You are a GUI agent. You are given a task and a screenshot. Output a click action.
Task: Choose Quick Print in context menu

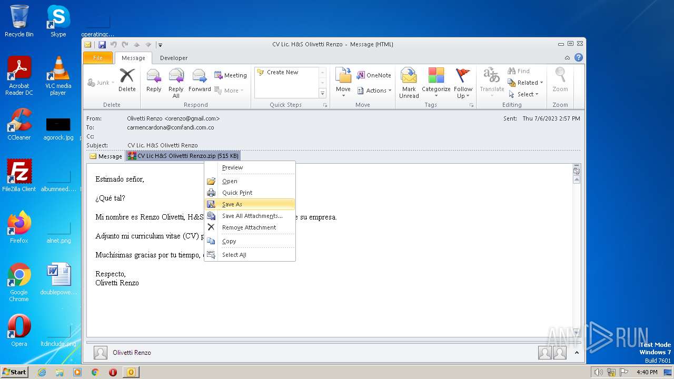click(x=250, y=193)
